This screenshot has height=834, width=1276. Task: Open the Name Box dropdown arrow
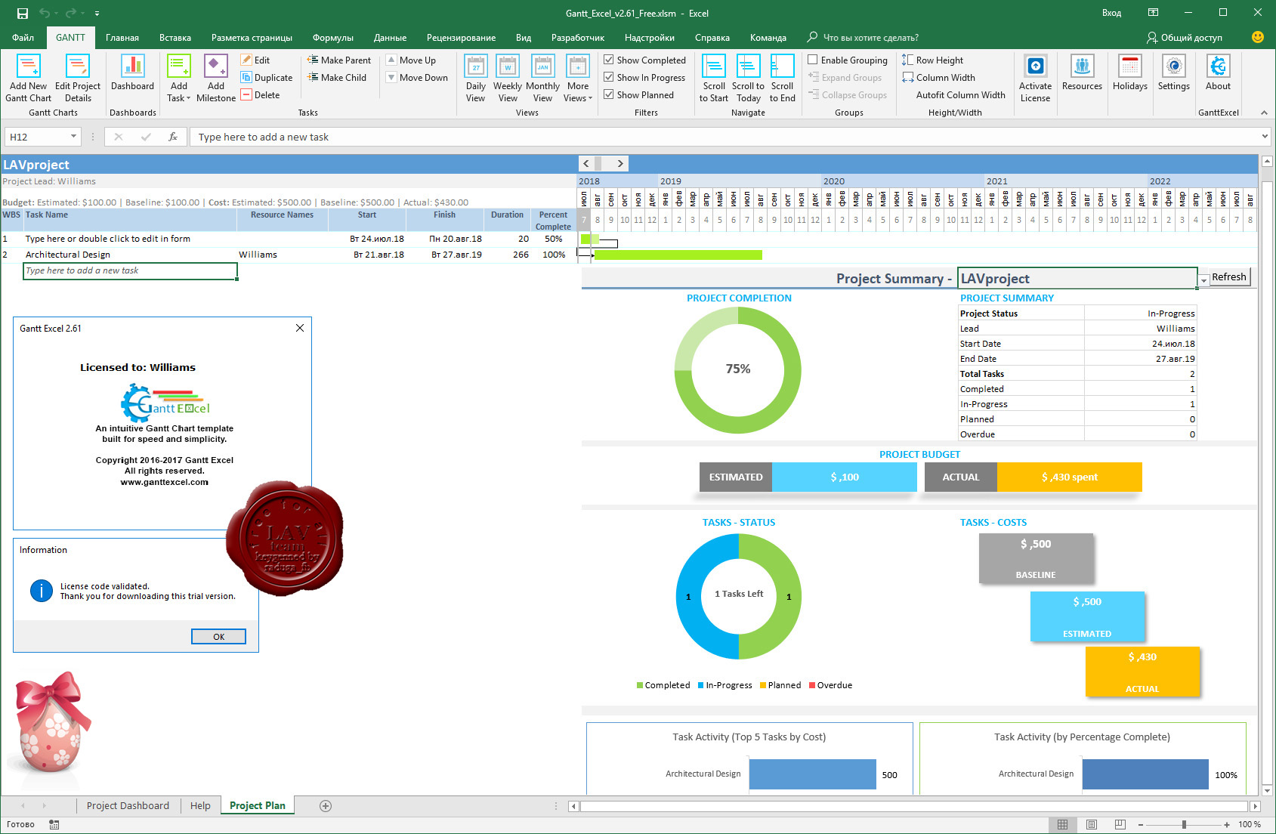[73, 137]
